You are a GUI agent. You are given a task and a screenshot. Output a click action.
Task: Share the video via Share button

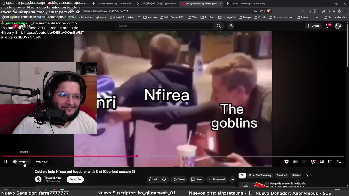(178, 179)
